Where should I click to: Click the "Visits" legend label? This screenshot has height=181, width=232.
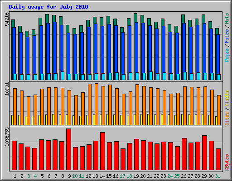tap(227, 98)
